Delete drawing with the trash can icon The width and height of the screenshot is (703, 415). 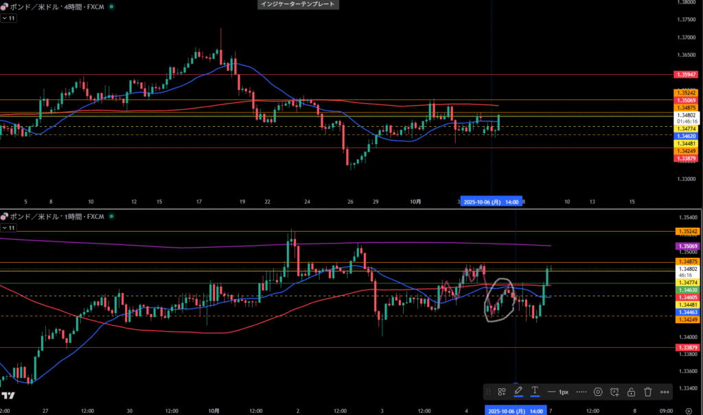pyautogui.click(x=647, y=392)
